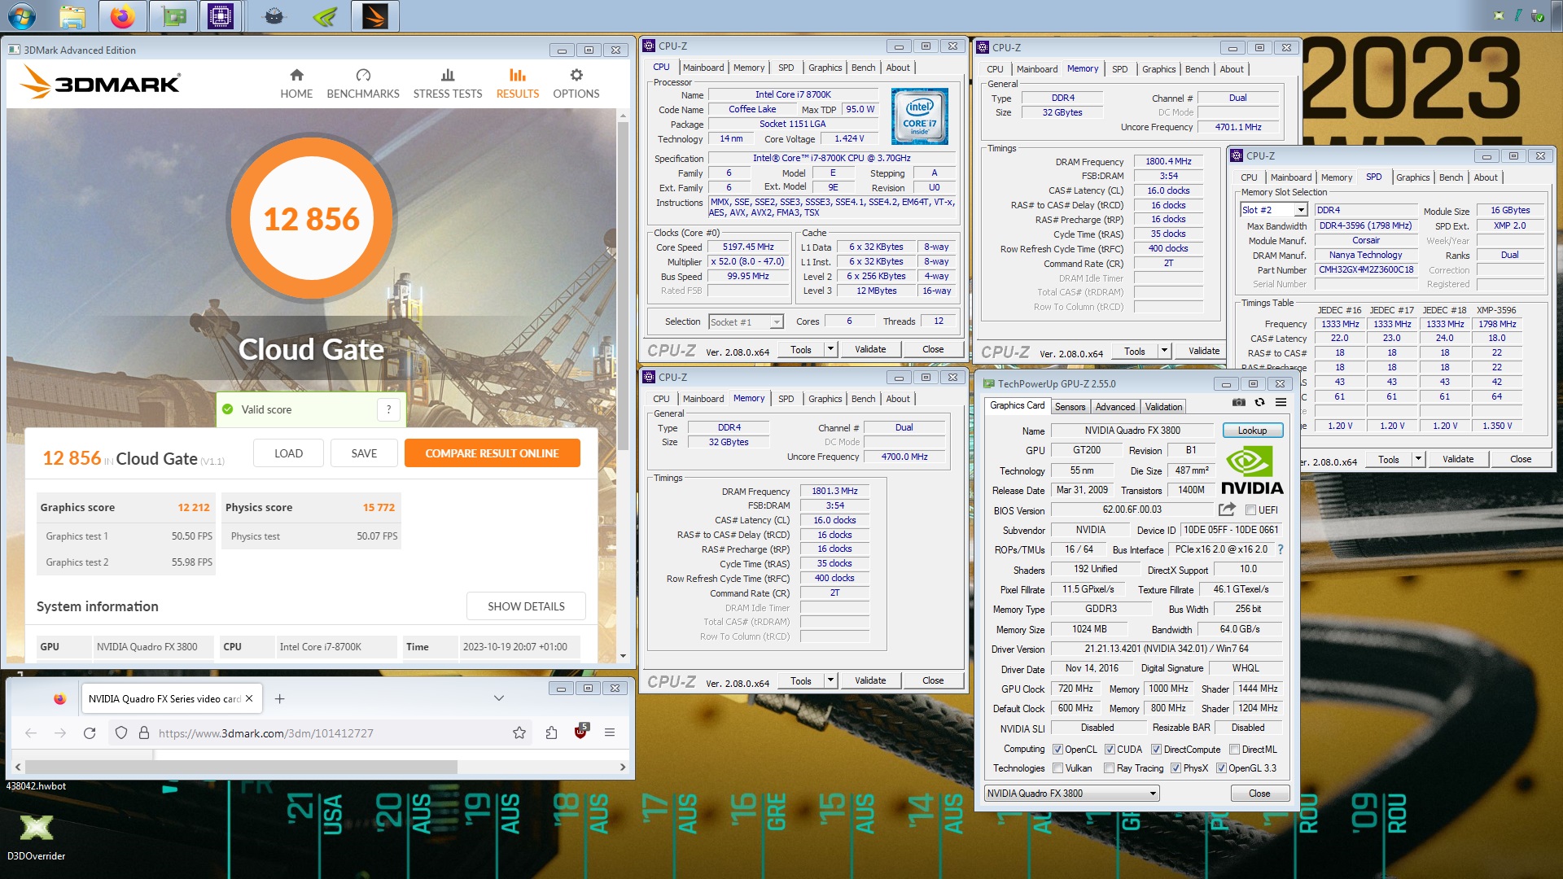Toggle the OpenGL 3.3 checkbox in GPU-Z

click(x=1221, y=768)
